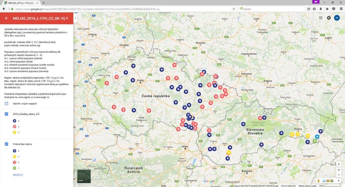
Task: Collapse the side panel with the arrow
Action: coord(75,18)
